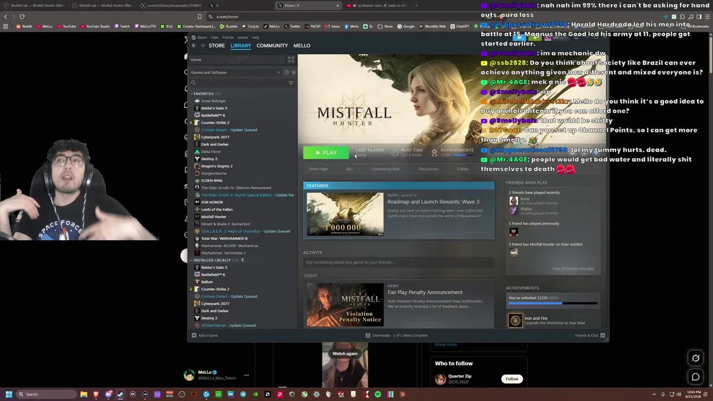
Task: Open the 1,000,000 roadmap news thumbnail
Action: [345, 214]
